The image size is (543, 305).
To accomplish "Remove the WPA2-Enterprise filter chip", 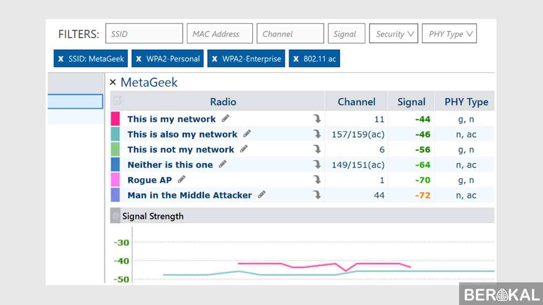I will [215, 59].
